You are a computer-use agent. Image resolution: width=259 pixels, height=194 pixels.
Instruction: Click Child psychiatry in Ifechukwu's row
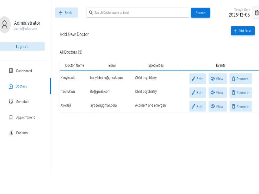click(146, 91)
